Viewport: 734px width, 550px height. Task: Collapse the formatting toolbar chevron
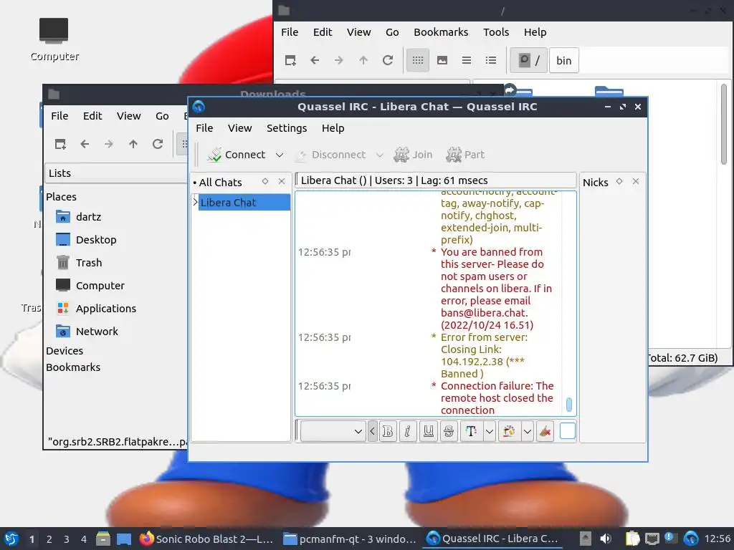pyautogui.click(x=373, y=431)
